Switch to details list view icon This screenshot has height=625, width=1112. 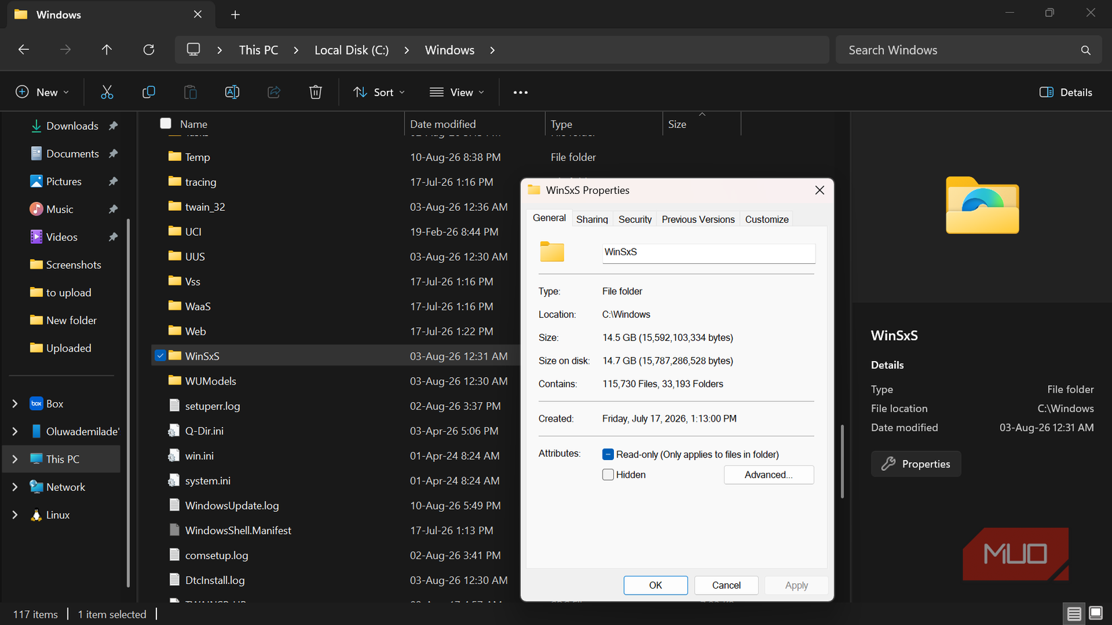(x=1074, y=614)
